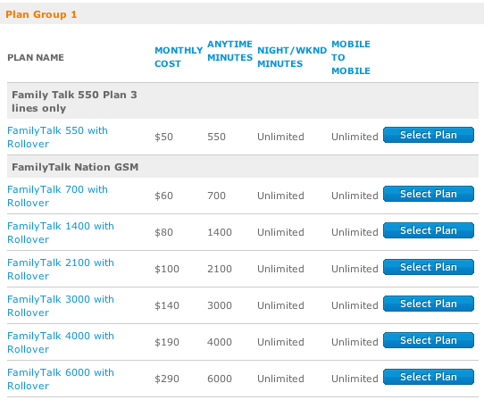Select Plan for the $100 plan
The height and width of the screenshot is (400, 484).
429,267
